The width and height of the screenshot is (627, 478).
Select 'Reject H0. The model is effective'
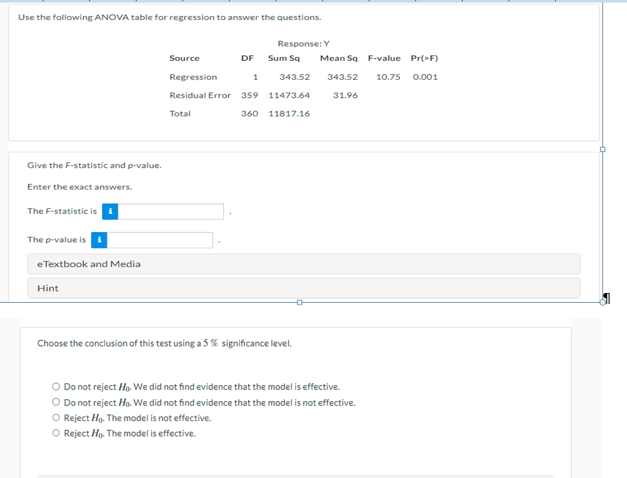coord(56,433)
